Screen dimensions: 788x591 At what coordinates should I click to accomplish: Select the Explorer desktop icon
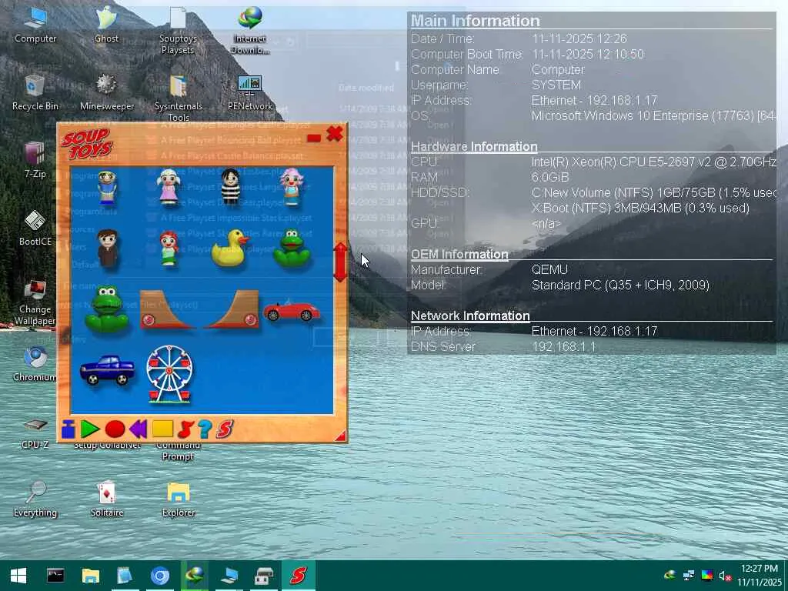click(179, 499)
